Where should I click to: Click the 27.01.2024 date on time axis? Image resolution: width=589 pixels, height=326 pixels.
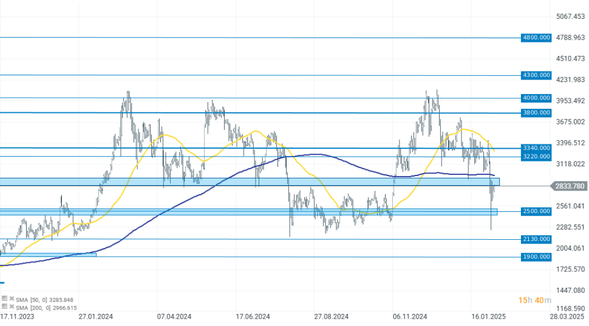pyautogui.click(x=96, y=317)
